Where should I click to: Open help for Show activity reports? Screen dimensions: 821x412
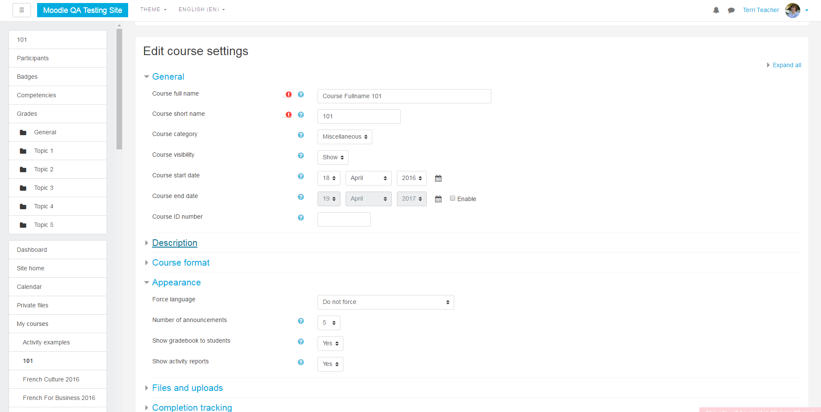301,362
